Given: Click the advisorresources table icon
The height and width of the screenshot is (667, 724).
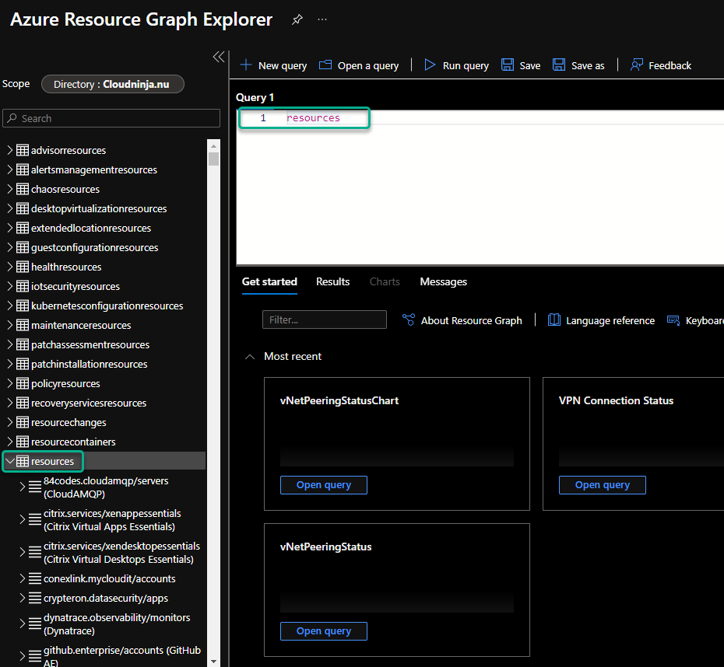Looking at the screenshot, I should pyautogui.click(x=22, y=150).
